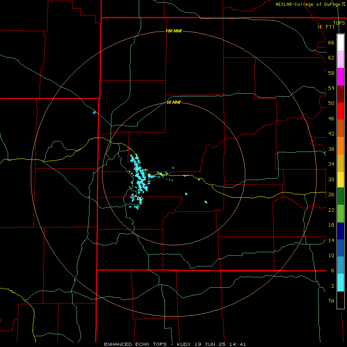Click the light green swatch at 22

(x=340, y=214)
